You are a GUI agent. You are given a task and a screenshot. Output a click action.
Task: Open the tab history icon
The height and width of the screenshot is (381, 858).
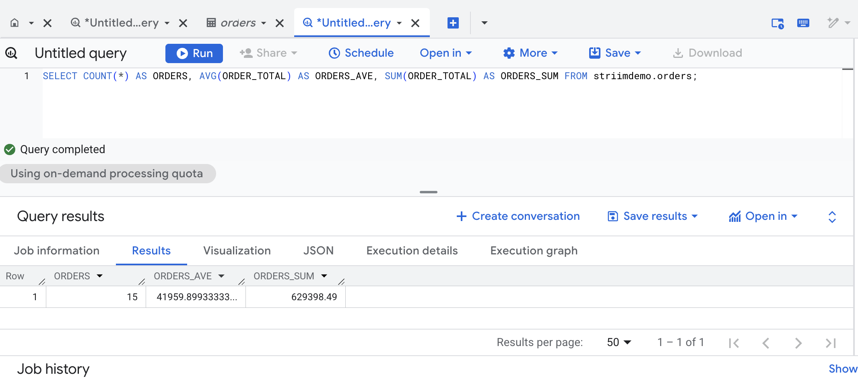777,23
